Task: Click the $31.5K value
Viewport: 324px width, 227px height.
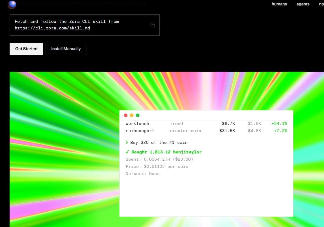Action: click(x=227, y=131)
